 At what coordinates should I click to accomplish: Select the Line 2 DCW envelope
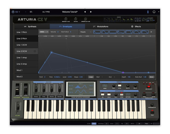[x=26, y=51]
